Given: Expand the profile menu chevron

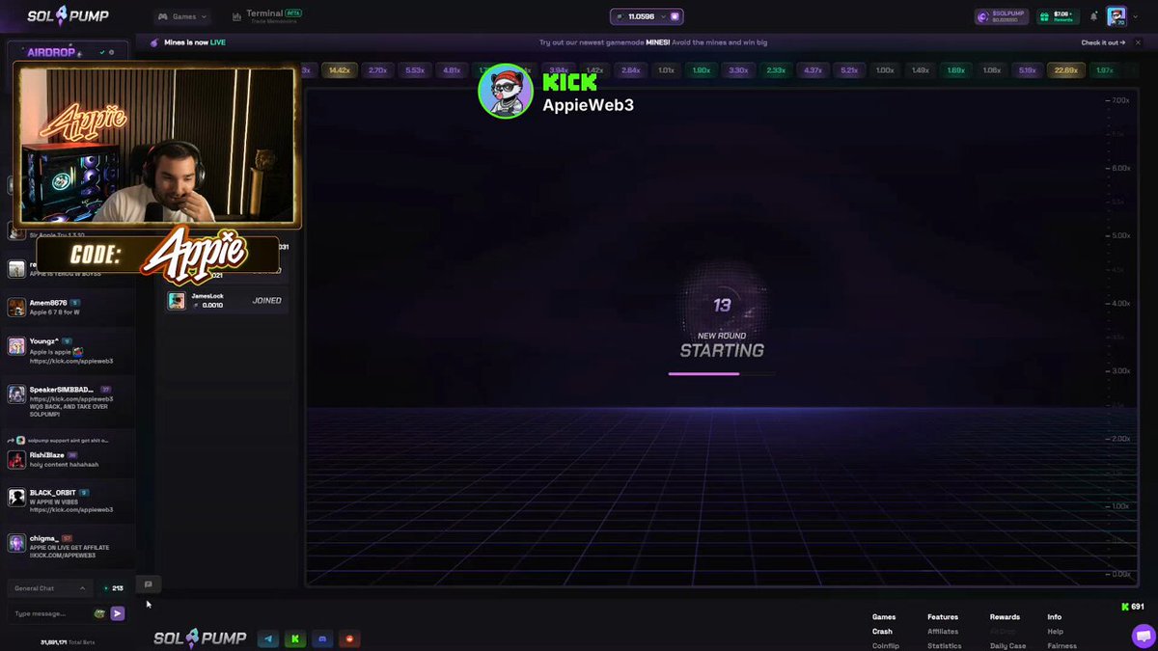Looking at the screenshot, I should pos(1137,16).
